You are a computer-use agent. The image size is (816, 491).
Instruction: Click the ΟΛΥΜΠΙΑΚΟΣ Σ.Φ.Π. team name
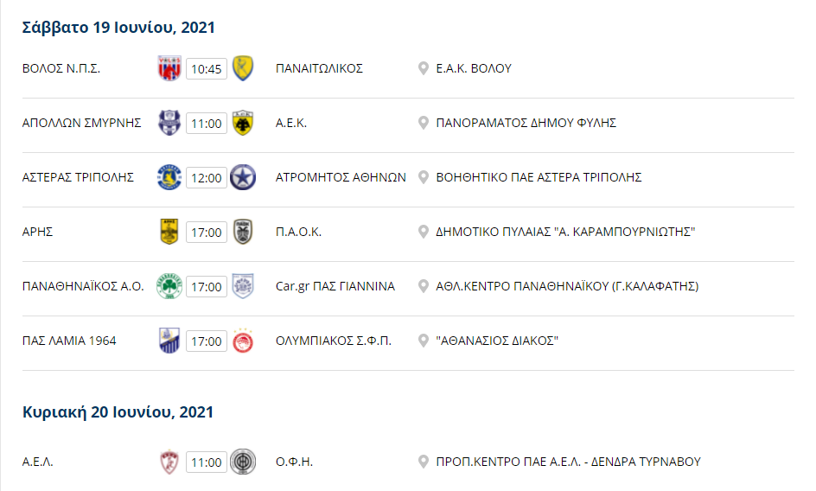point(333,341)
